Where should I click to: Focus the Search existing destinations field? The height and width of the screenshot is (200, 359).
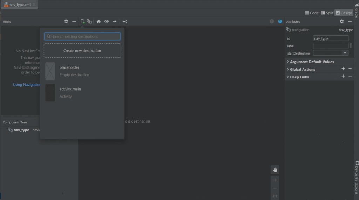coord(82,36)
